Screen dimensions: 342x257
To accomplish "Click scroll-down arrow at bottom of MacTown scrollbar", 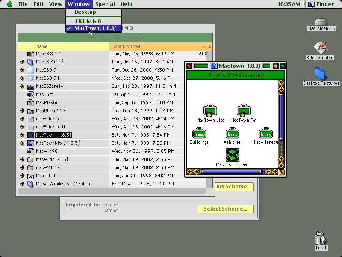I will [x=281, y=165].
